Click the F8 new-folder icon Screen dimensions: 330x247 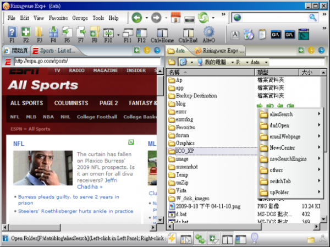(x=95, y=32)
